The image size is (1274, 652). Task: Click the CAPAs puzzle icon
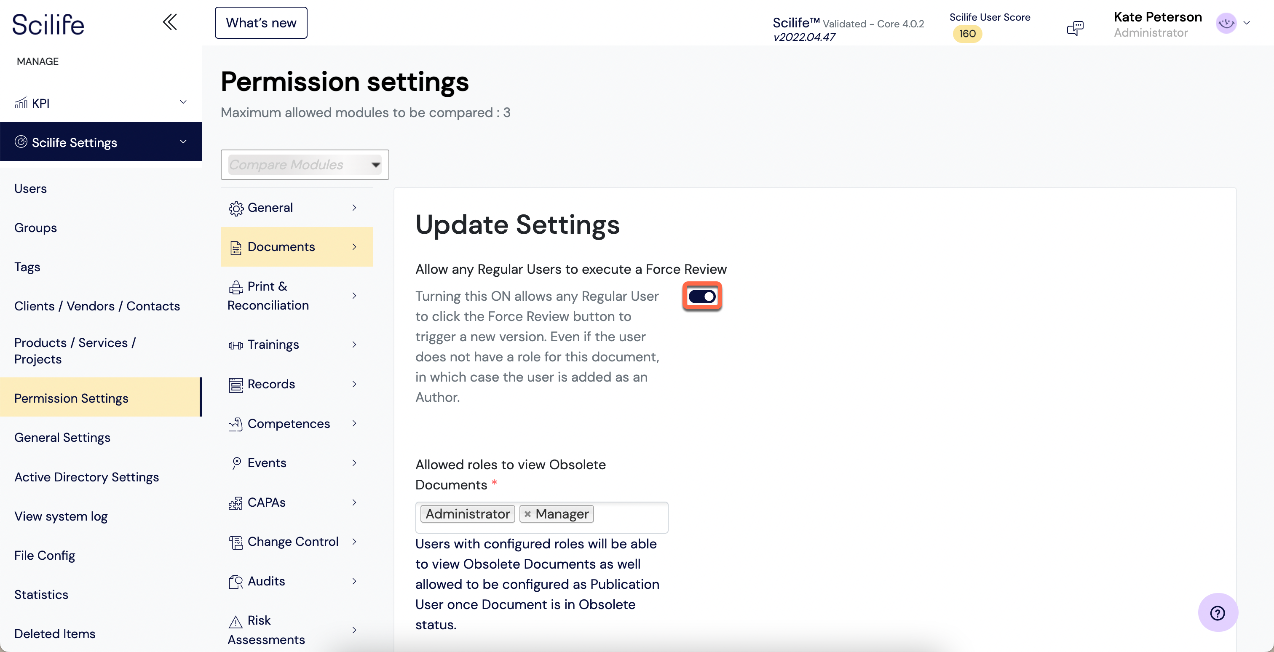(x=236, y=503)
